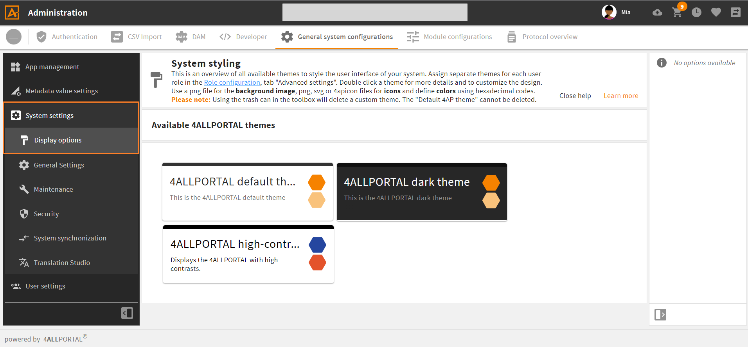
Task: Click the Learn more link
Action: 621,96
